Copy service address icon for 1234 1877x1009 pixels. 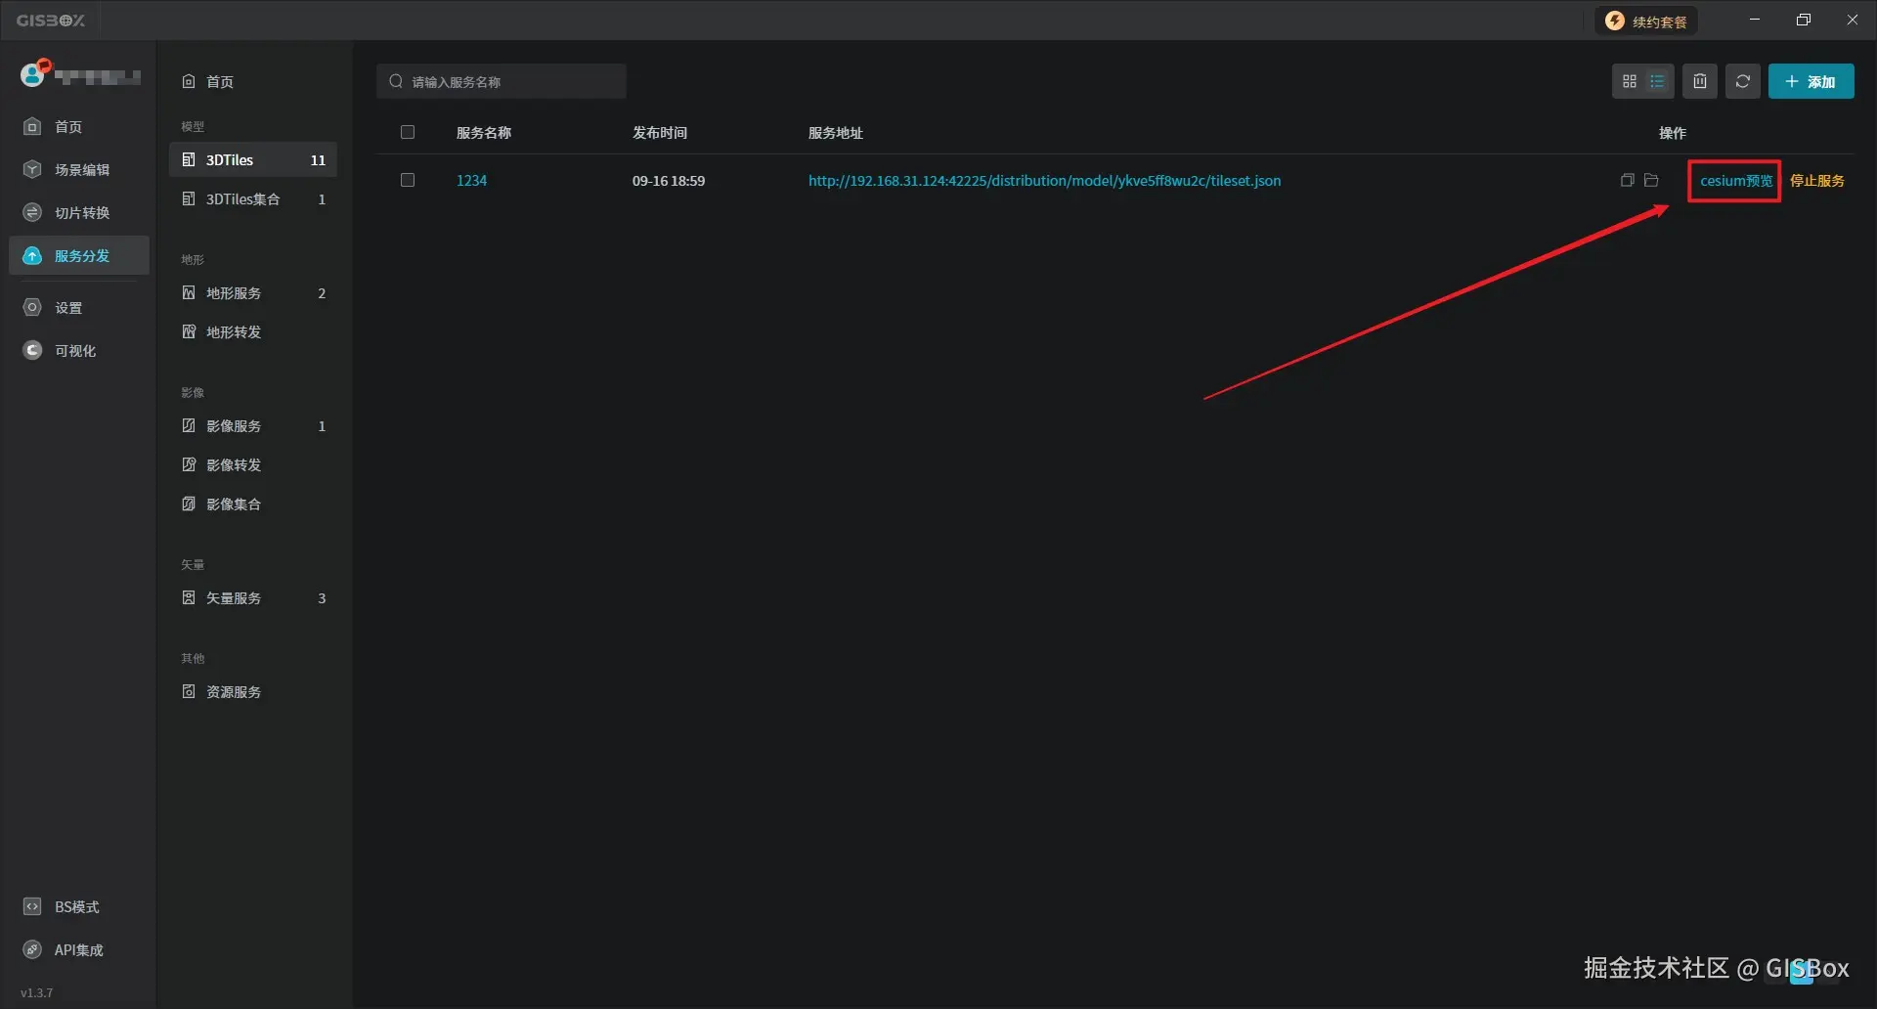point(1627,181)
